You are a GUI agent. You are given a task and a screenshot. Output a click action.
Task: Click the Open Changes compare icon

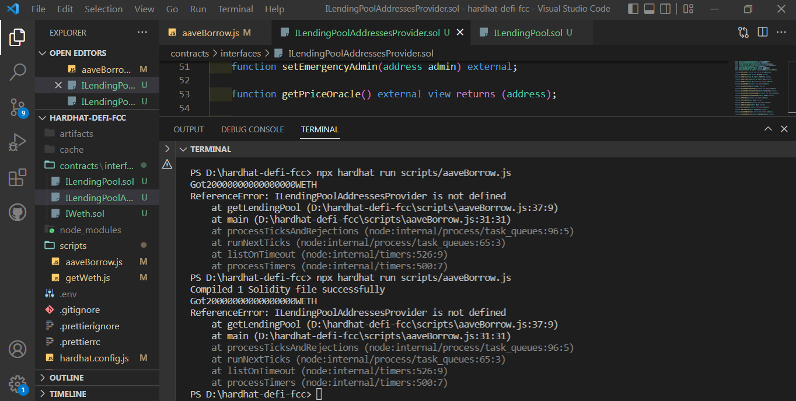(x=743, y=33)
